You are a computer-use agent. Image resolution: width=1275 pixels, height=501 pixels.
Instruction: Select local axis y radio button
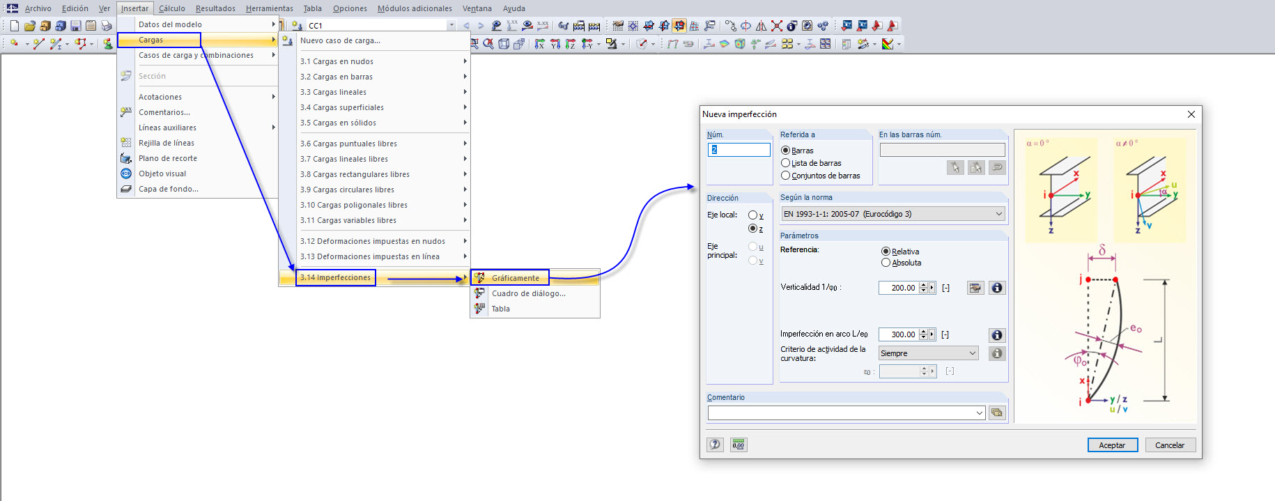[x=752, y=215]
